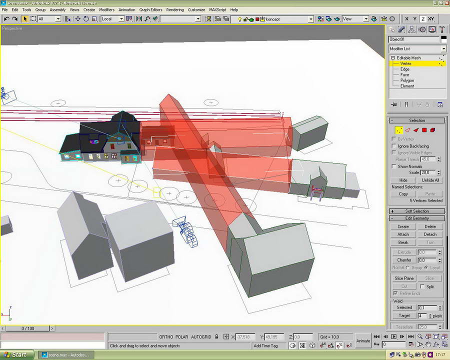Click the Object01 color swatch

(x=443, y=39)
